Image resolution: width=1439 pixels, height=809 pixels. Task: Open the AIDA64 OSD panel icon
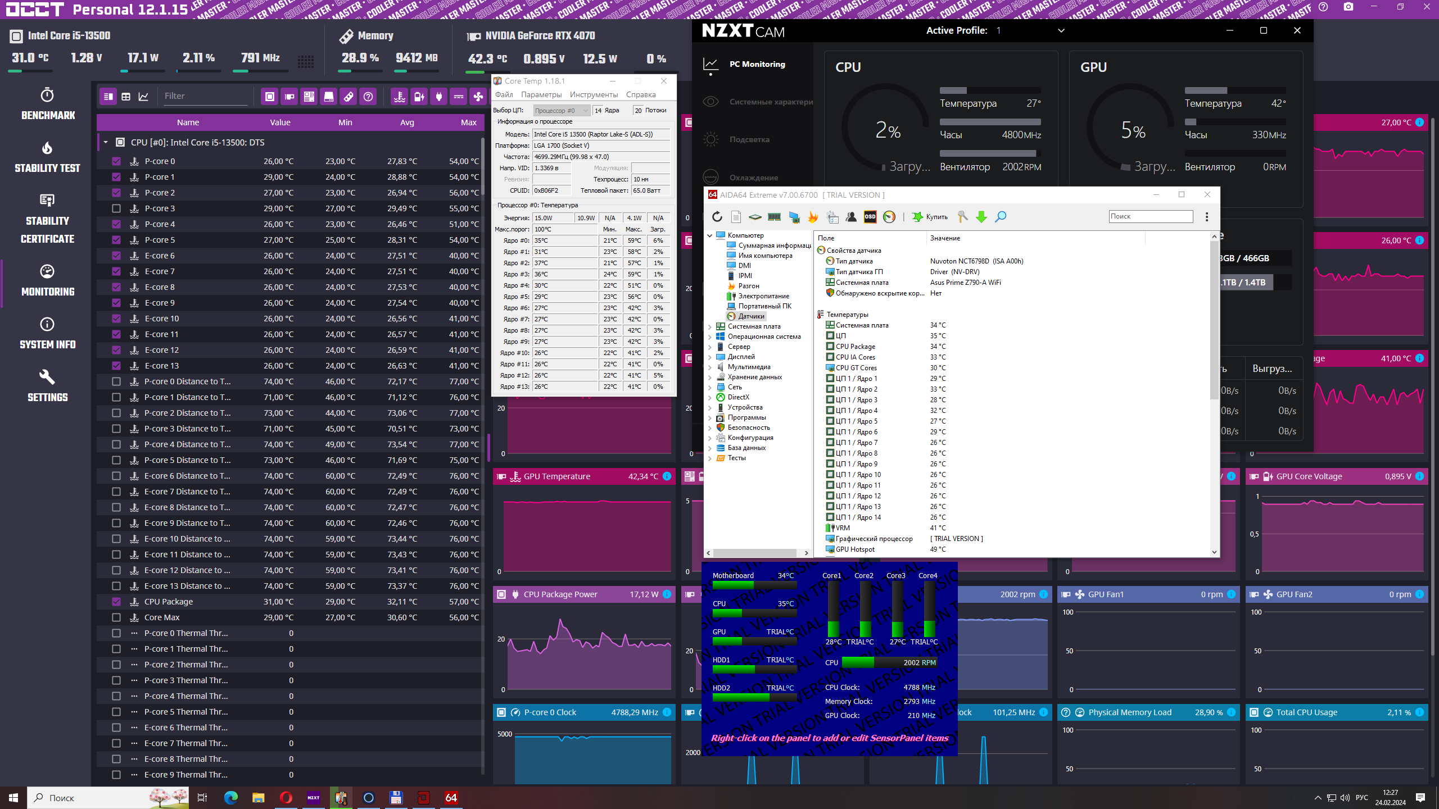[x=870, y=217]
